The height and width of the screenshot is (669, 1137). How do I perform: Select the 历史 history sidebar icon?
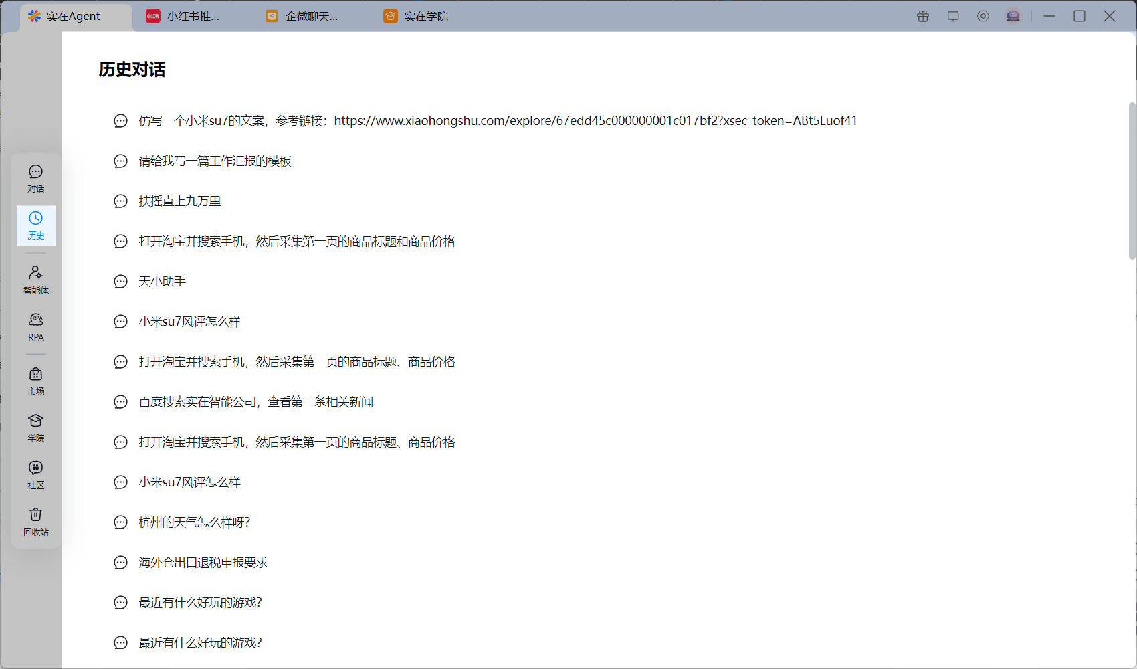[x=36, y=226]
